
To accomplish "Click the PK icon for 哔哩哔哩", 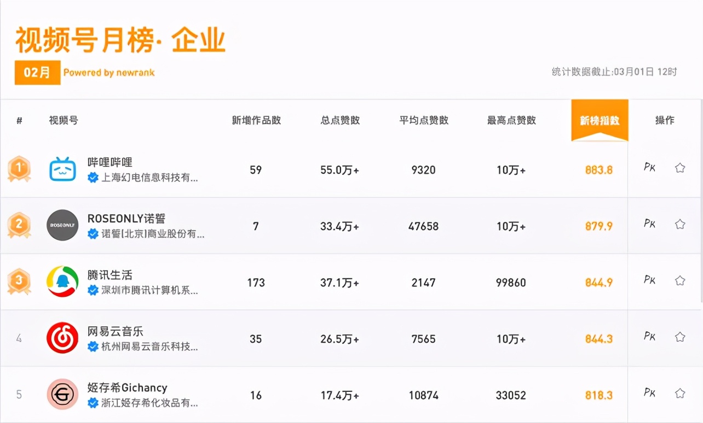I will pos(649,167).
